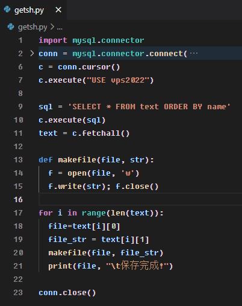Click the print statement on line 21
Image resolution: width=242 pixels, height=306 pixels.
pos(110,266)
